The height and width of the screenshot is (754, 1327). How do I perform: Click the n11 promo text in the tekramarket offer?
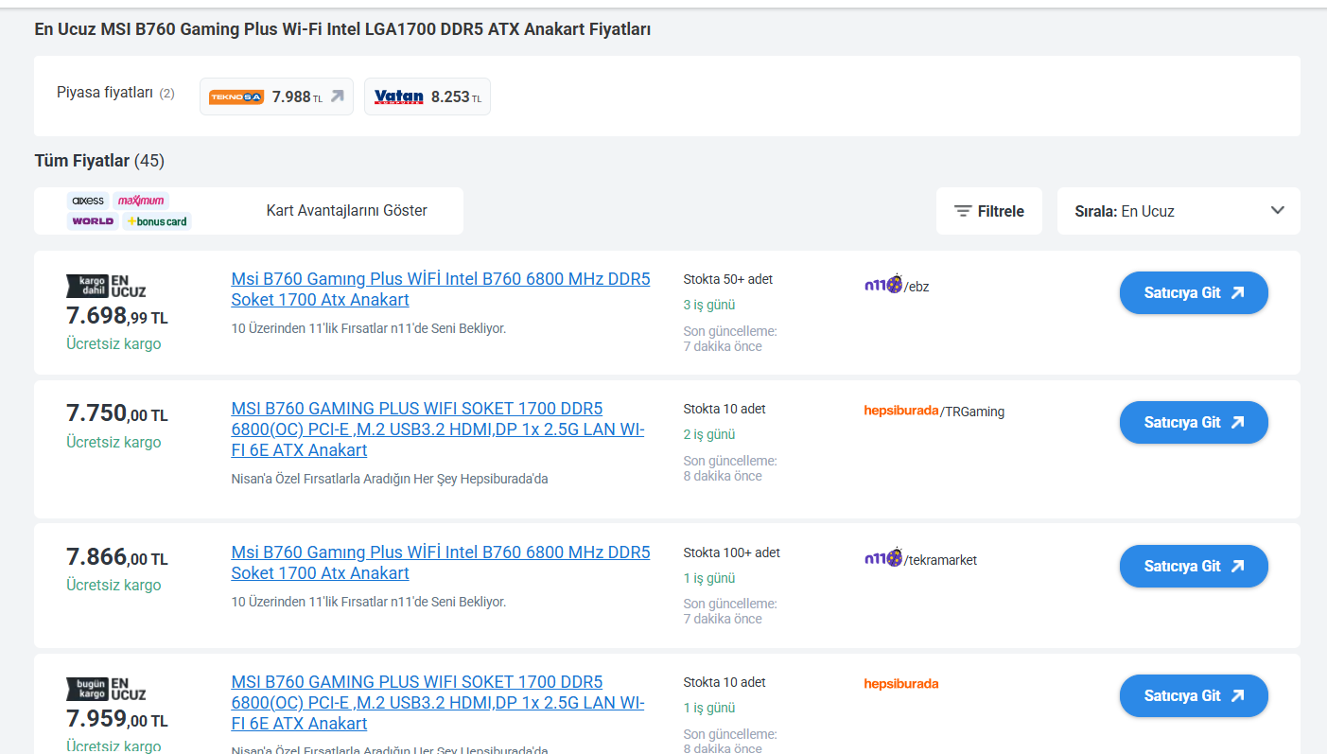click(369, 602)
